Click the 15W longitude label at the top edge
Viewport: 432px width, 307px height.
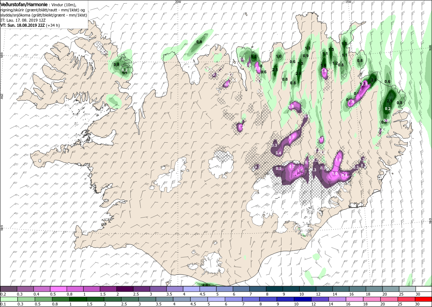point(348,2)
